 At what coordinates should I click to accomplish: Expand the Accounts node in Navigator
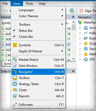tap(80, 28)
